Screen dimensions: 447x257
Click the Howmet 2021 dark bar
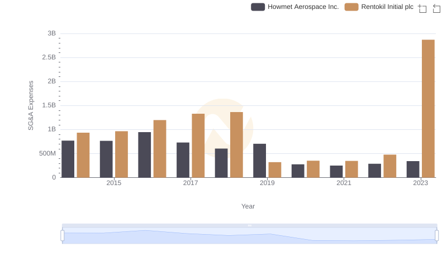pos(336,172)
